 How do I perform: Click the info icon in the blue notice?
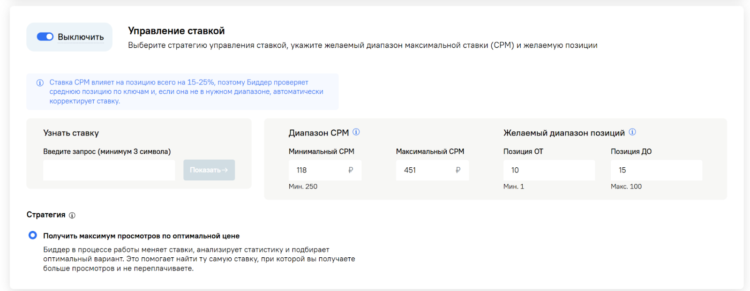coord(40,83)
